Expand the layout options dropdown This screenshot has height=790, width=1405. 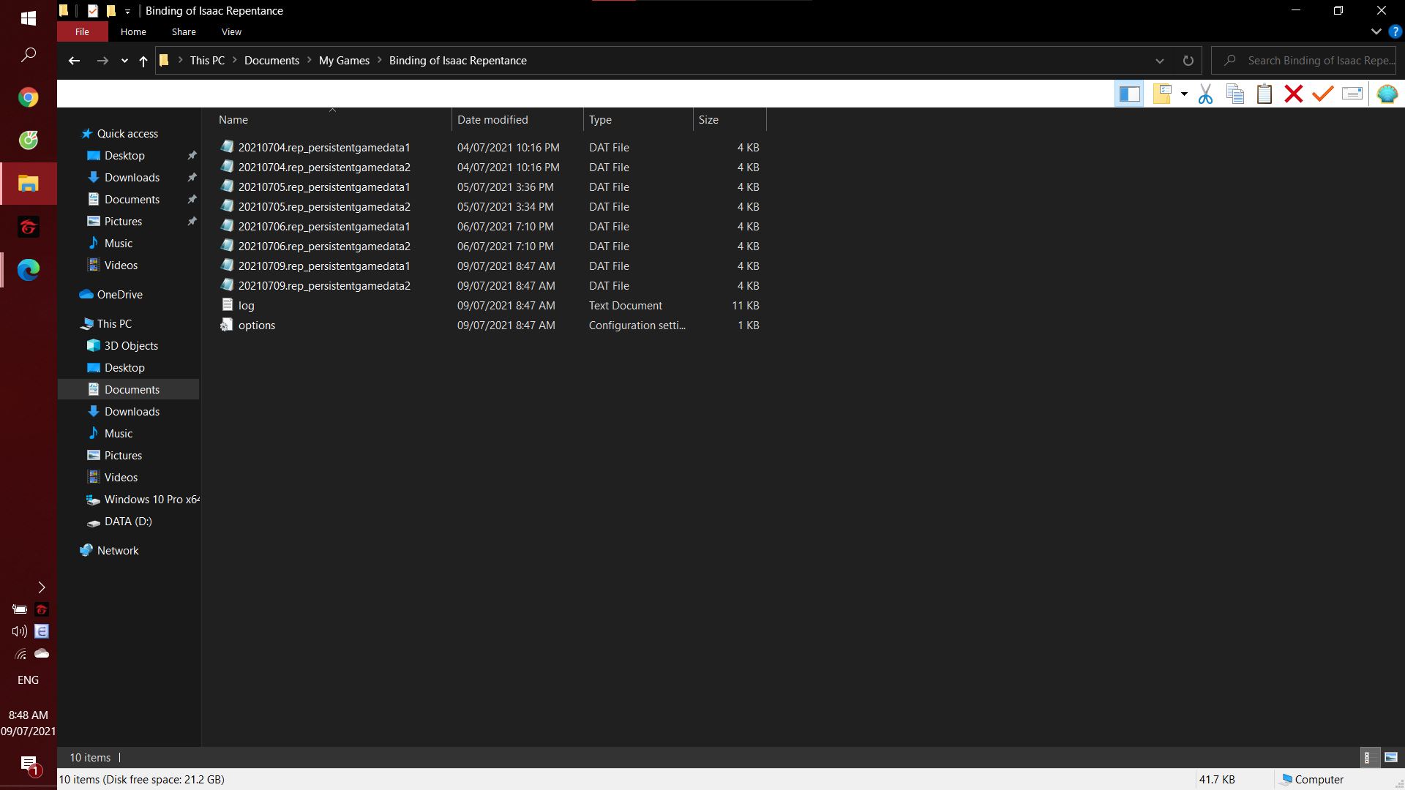point(1185,94)
